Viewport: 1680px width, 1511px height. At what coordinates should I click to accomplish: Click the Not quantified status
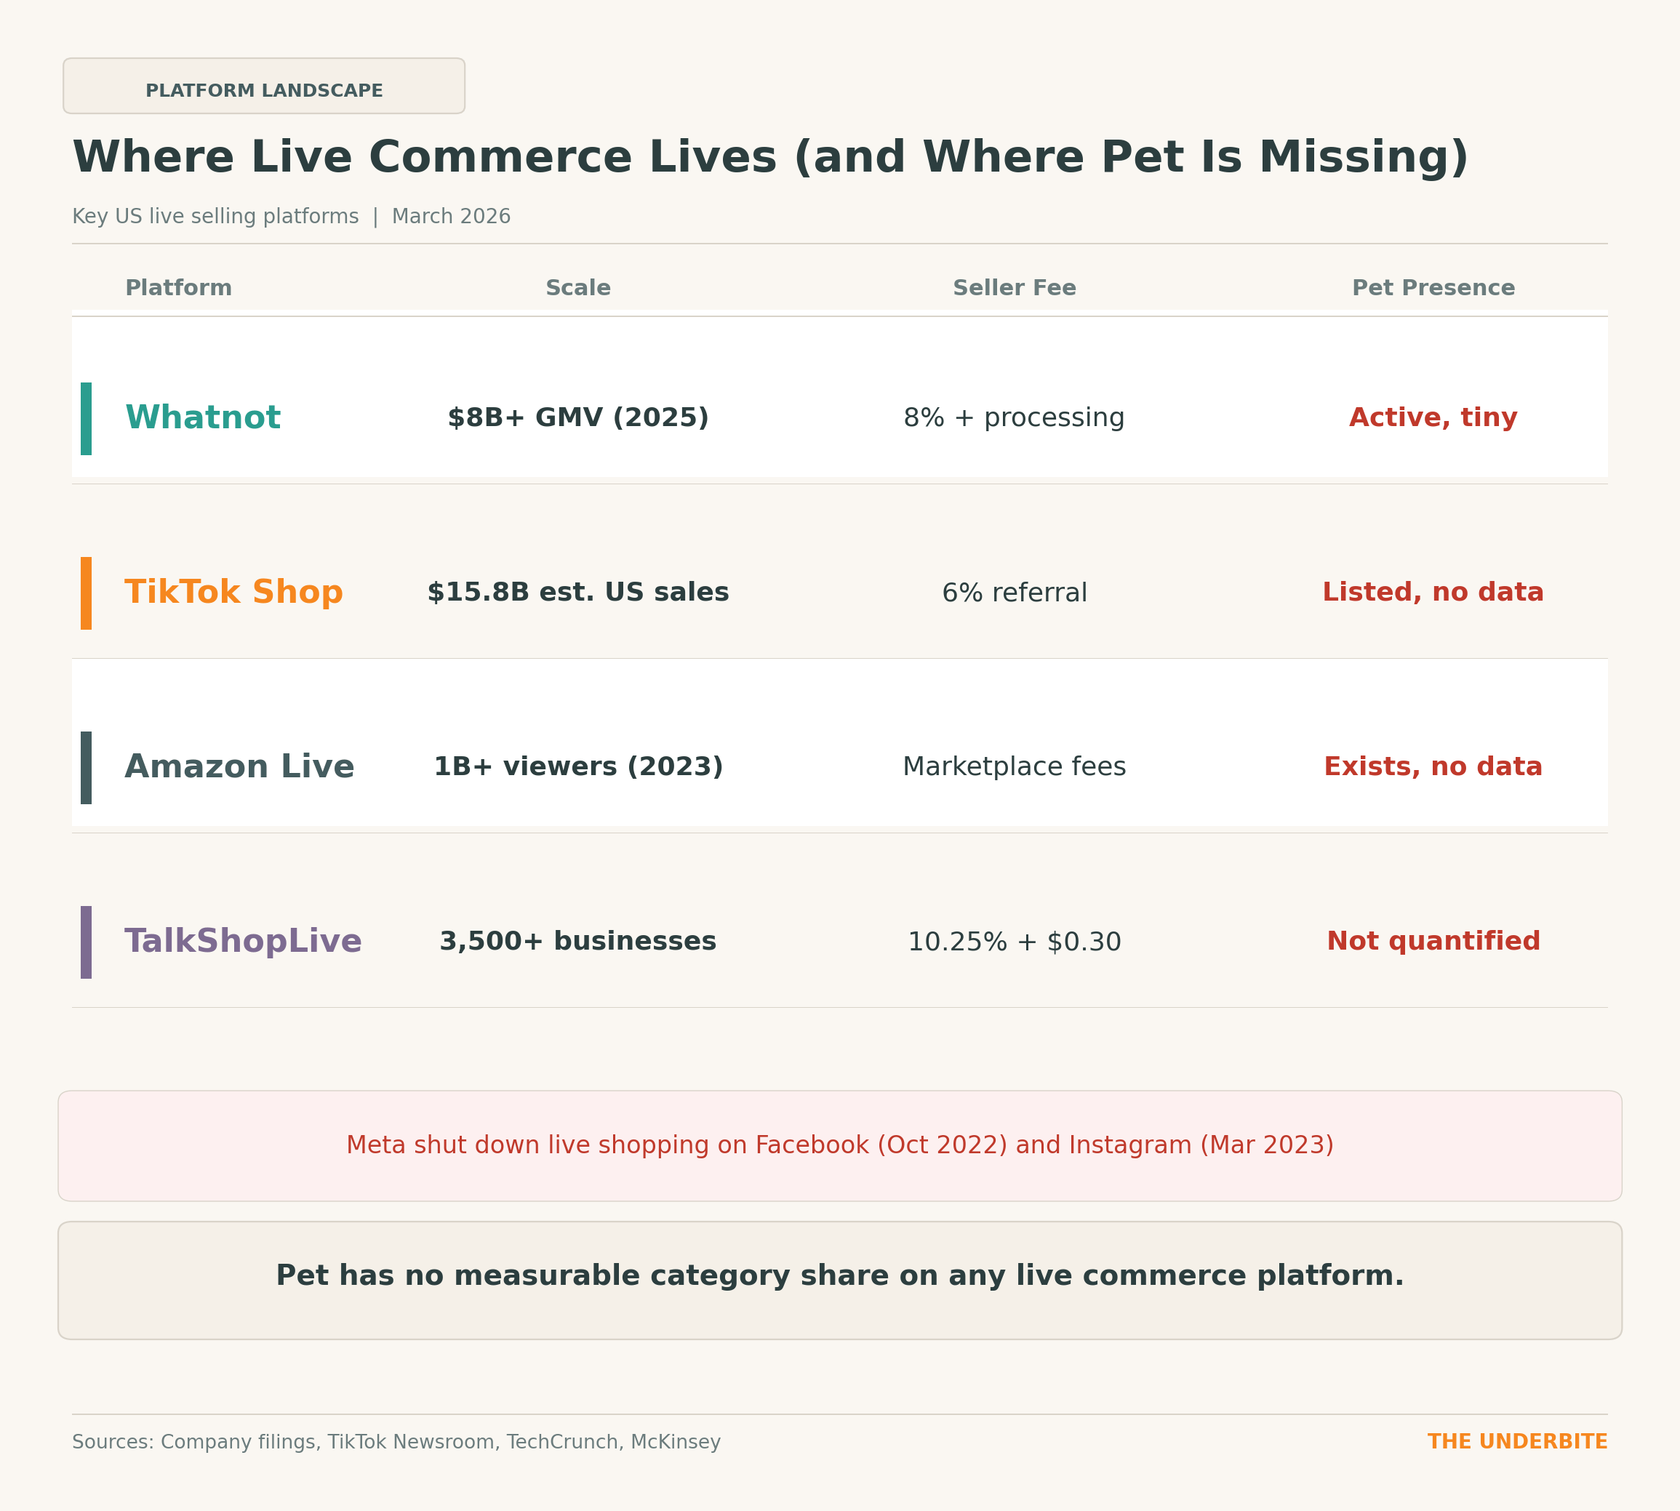point(1433,942)
